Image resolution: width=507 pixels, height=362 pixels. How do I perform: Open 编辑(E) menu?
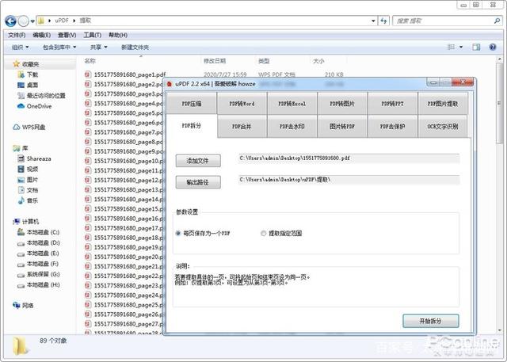[41, 35]
